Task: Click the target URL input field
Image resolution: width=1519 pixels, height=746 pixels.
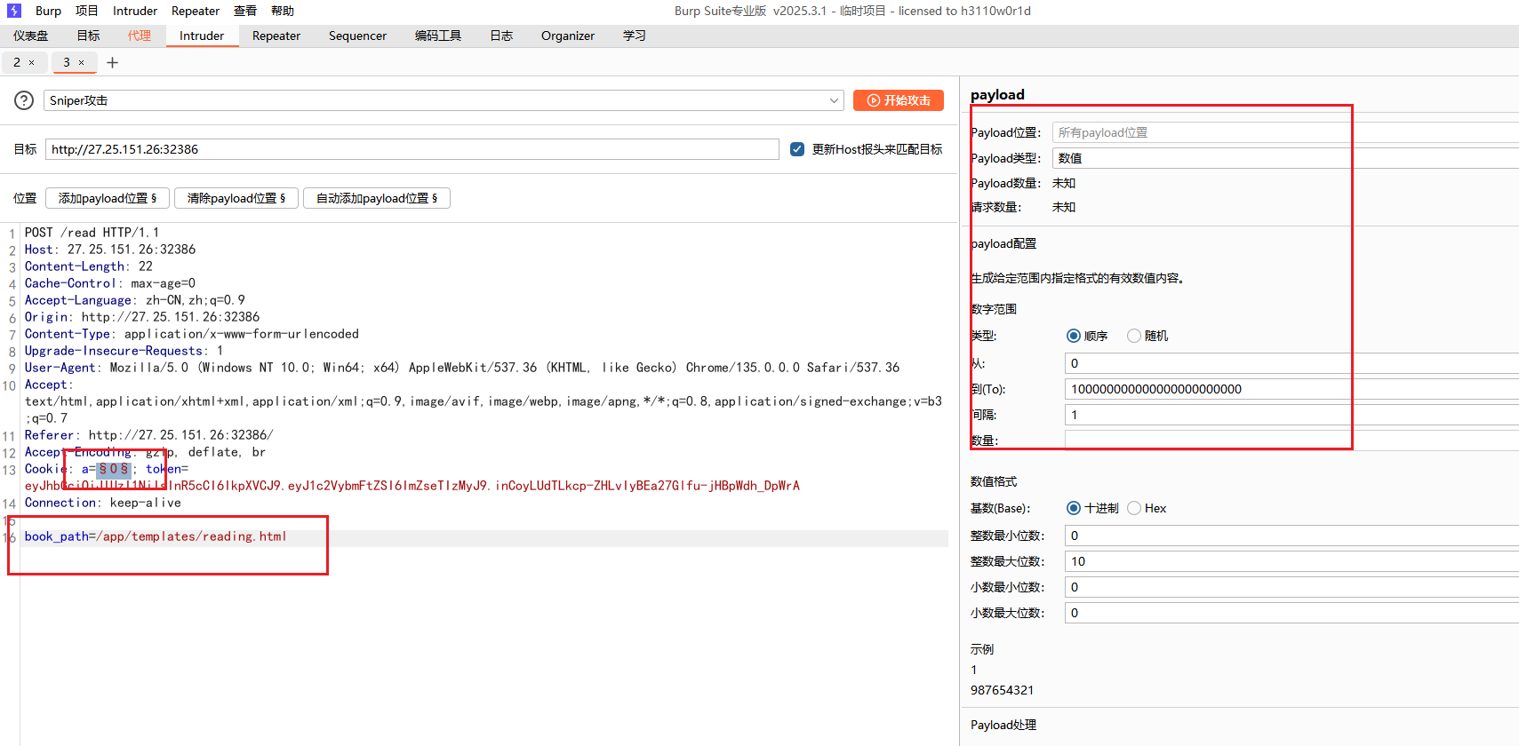Action: coord(412,149)
